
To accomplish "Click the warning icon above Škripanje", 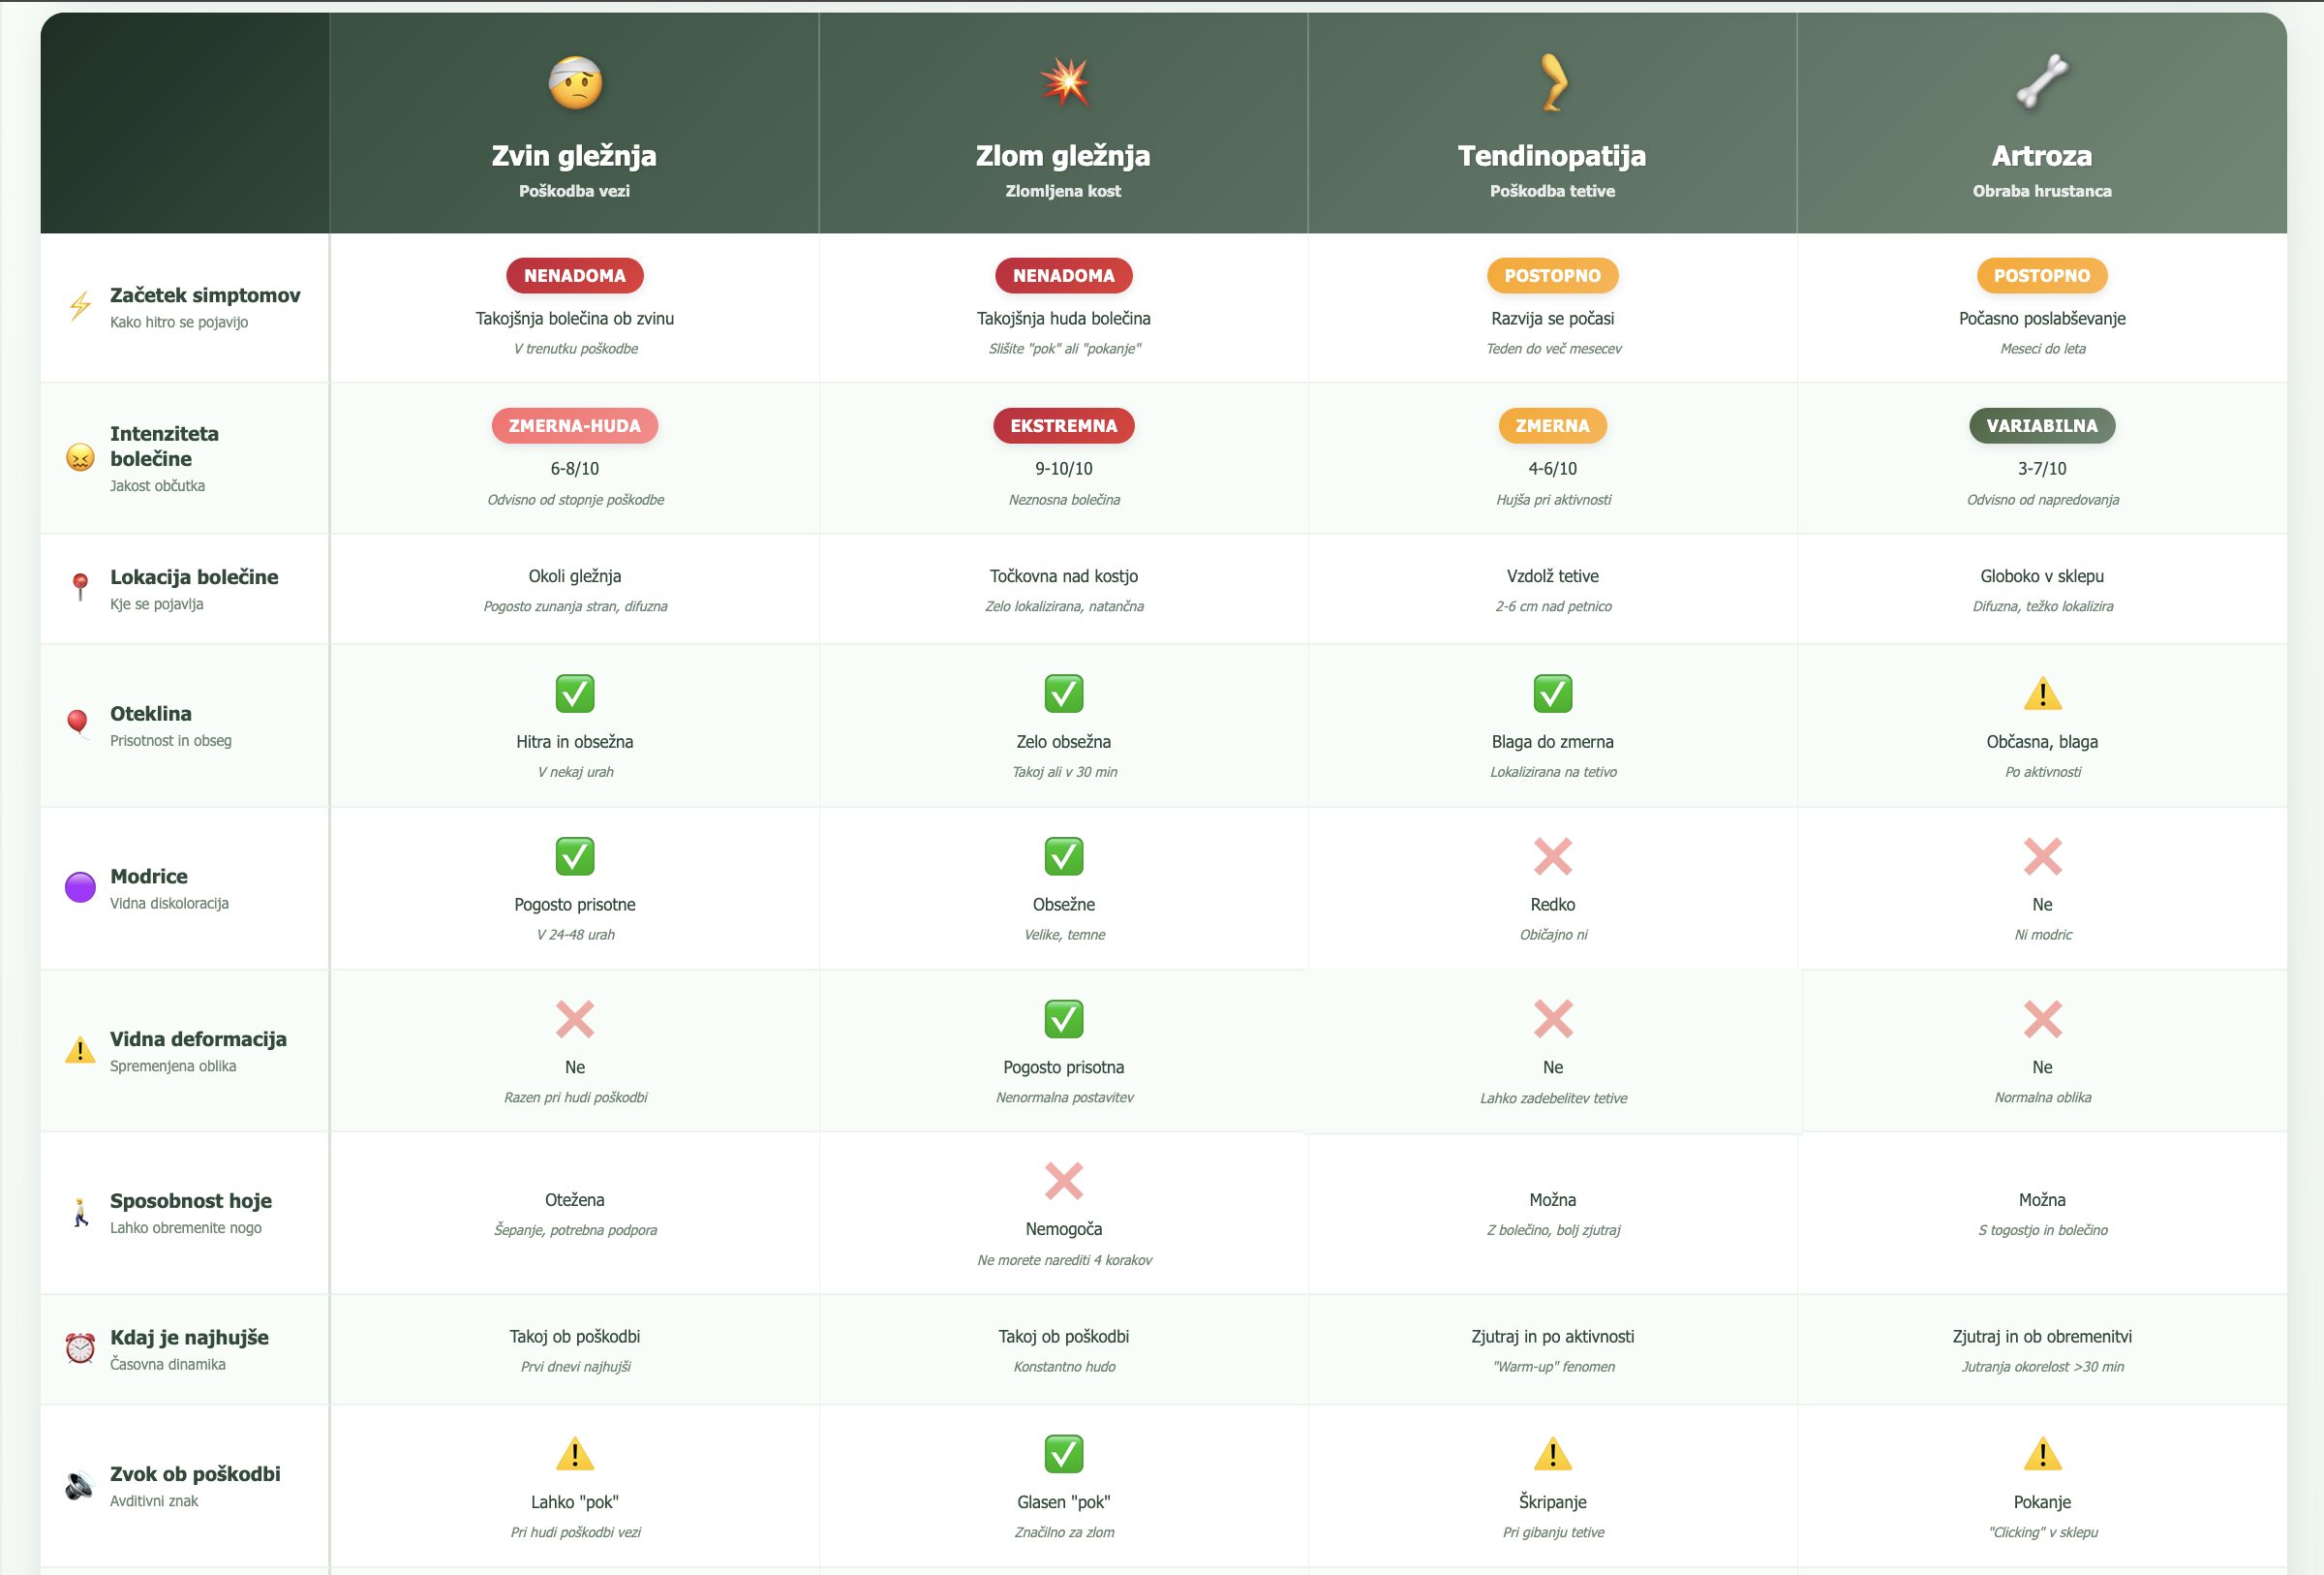I will point(1553,1454).
